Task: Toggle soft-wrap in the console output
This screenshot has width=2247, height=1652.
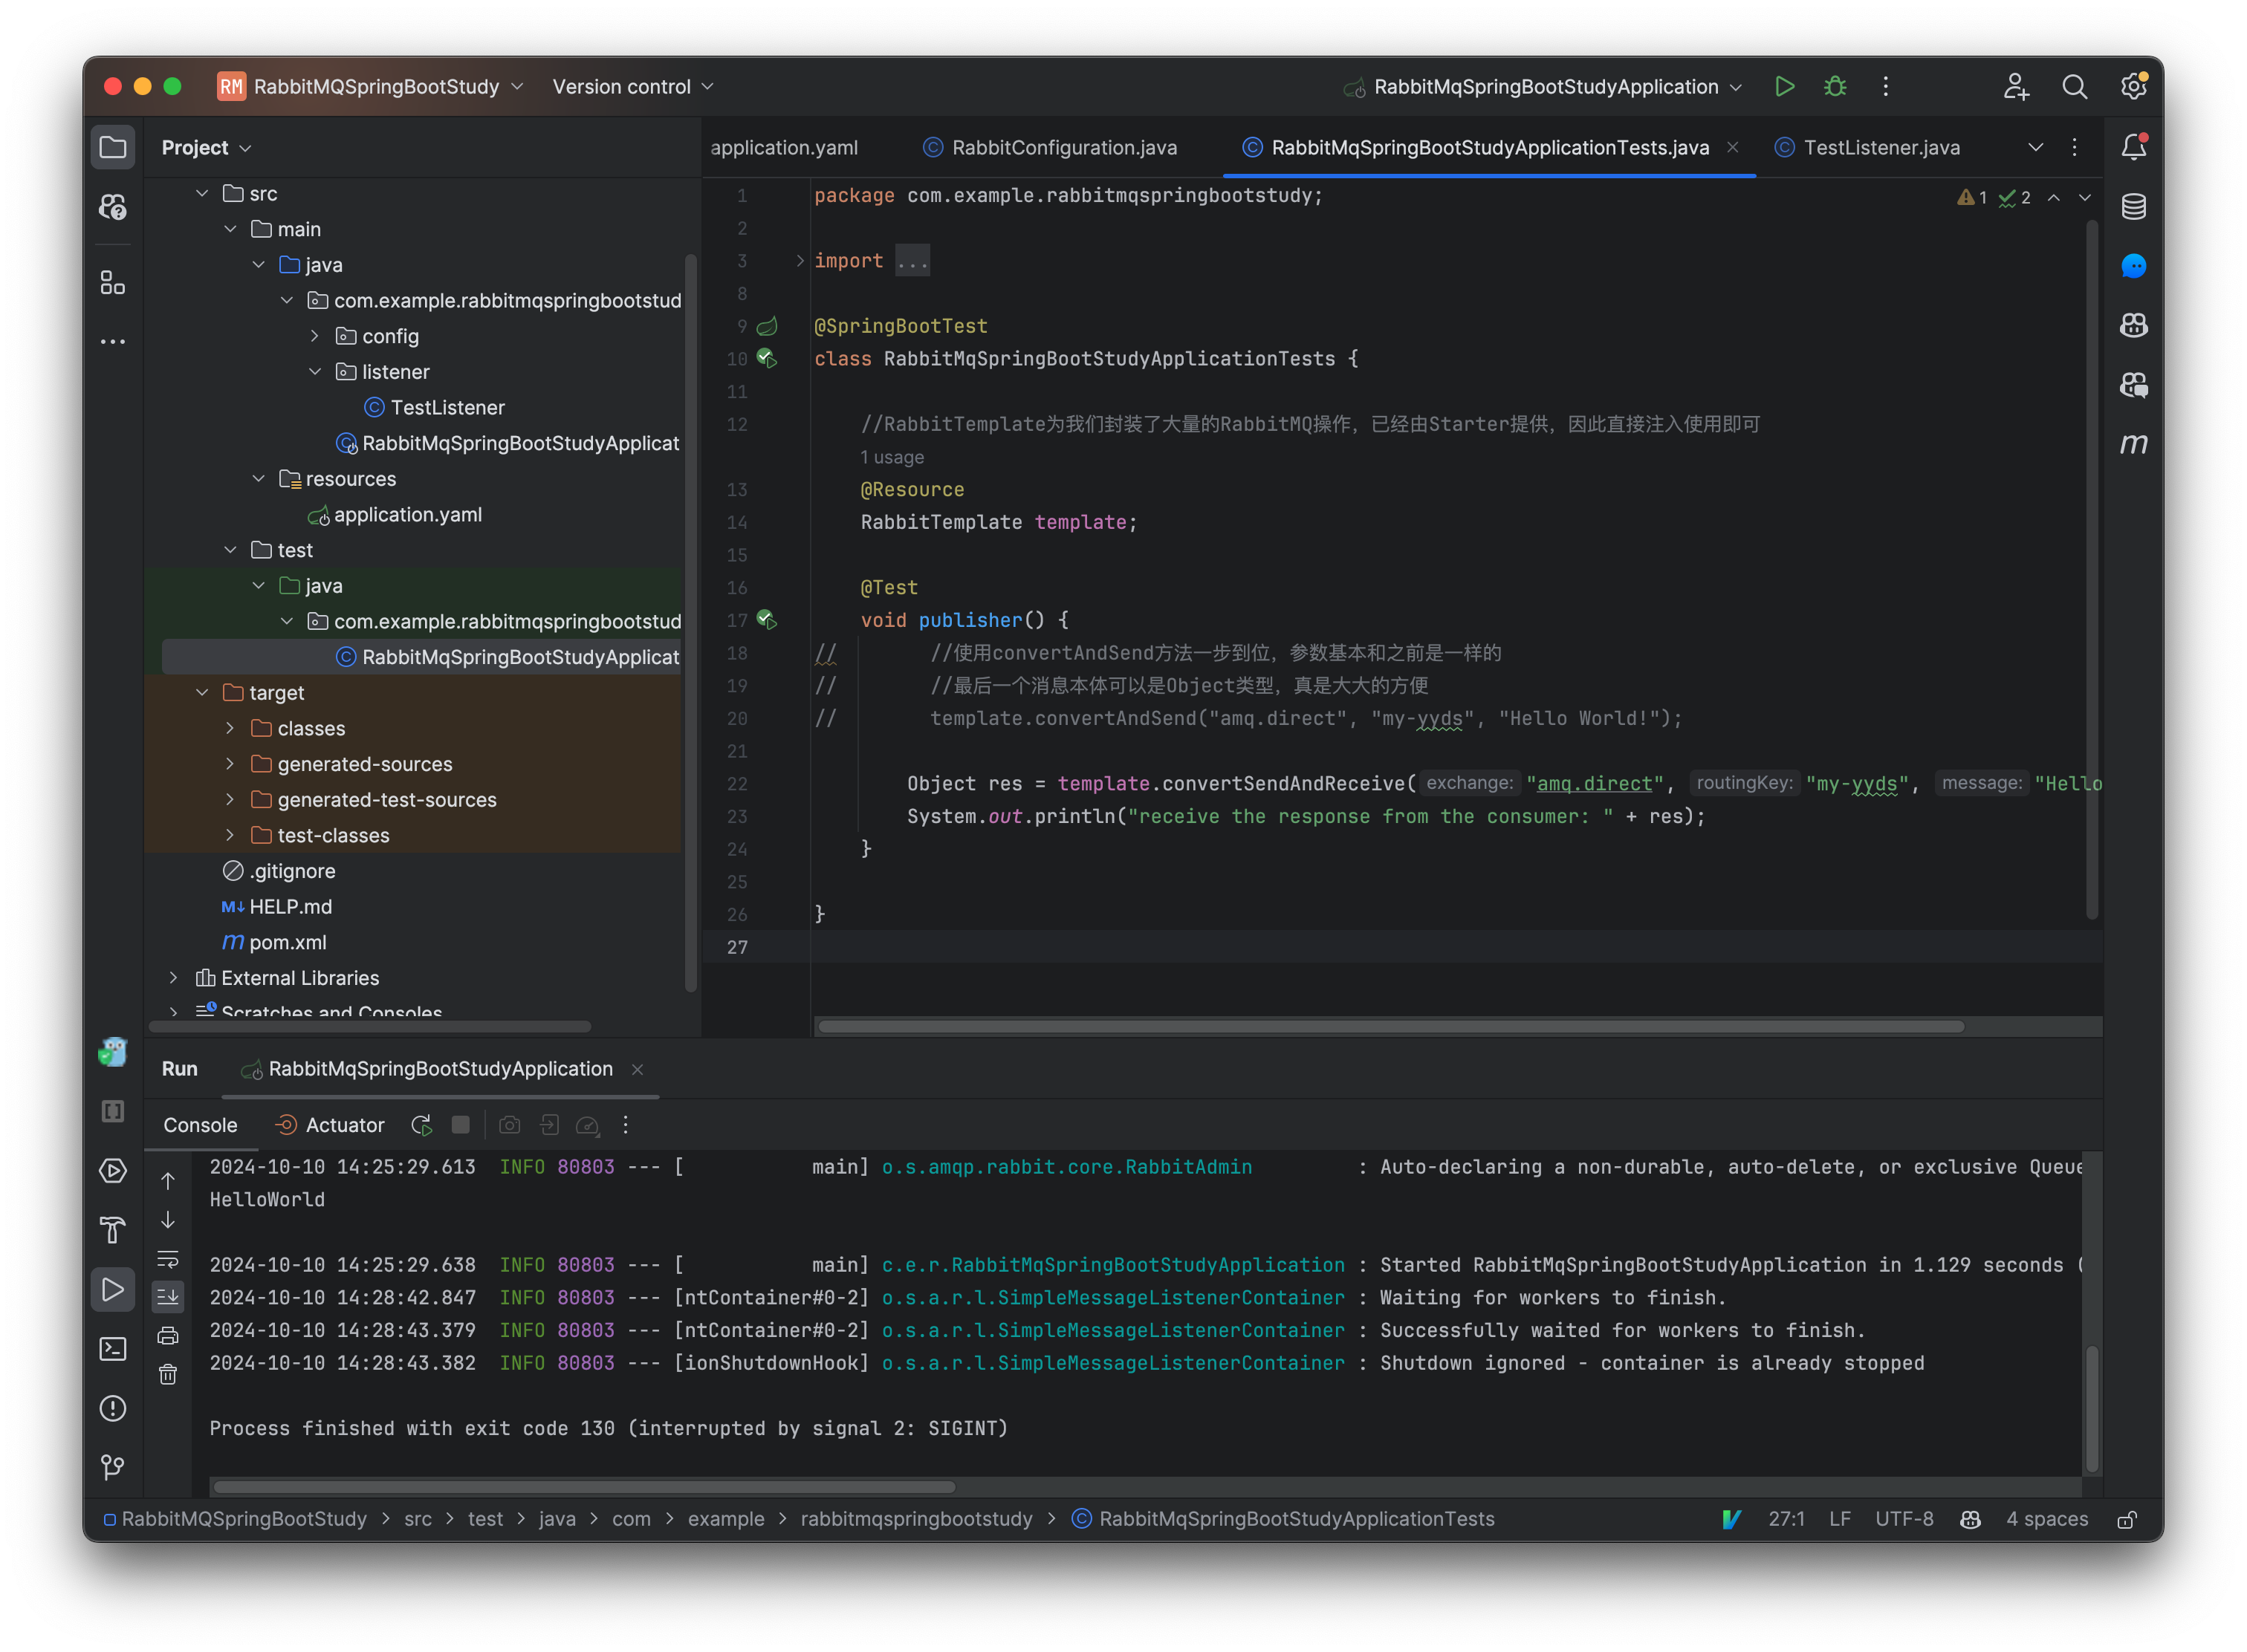Action: (168, 1259)
